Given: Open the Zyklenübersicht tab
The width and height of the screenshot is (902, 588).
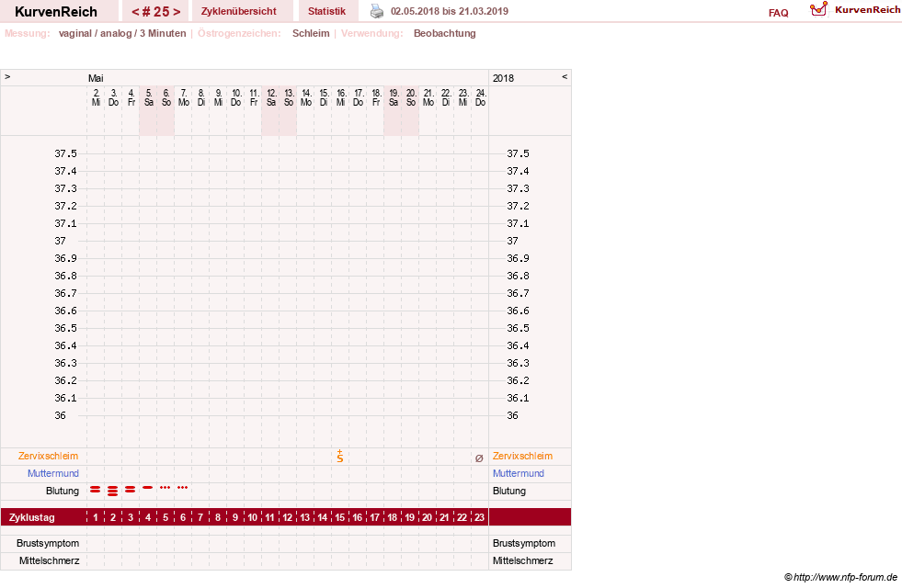Looking at the screenshot, I should pos(239,11).
